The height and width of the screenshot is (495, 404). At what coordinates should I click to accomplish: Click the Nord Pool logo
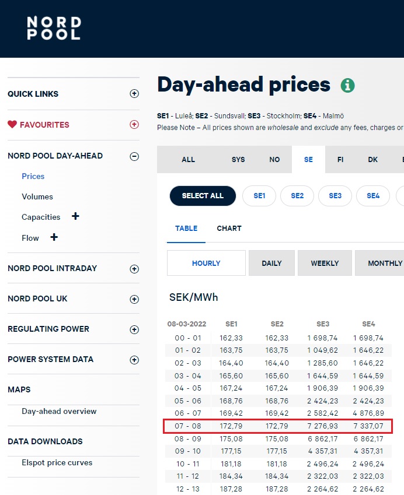pos(54,28)
